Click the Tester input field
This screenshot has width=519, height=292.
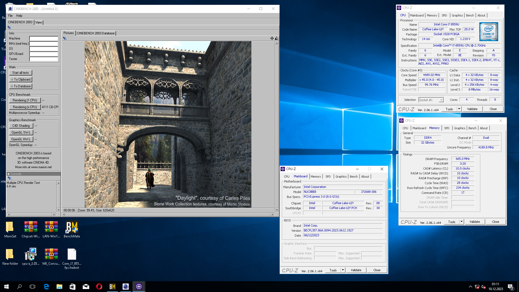(x=44, y=59)
